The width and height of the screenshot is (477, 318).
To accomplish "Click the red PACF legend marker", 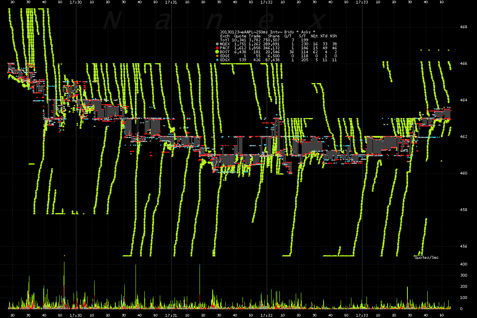I will [217, 48].
